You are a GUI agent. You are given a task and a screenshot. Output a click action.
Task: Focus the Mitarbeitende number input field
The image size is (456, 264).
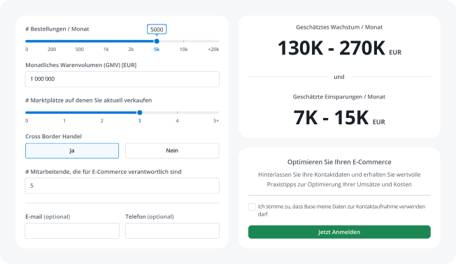click(122, 186)
